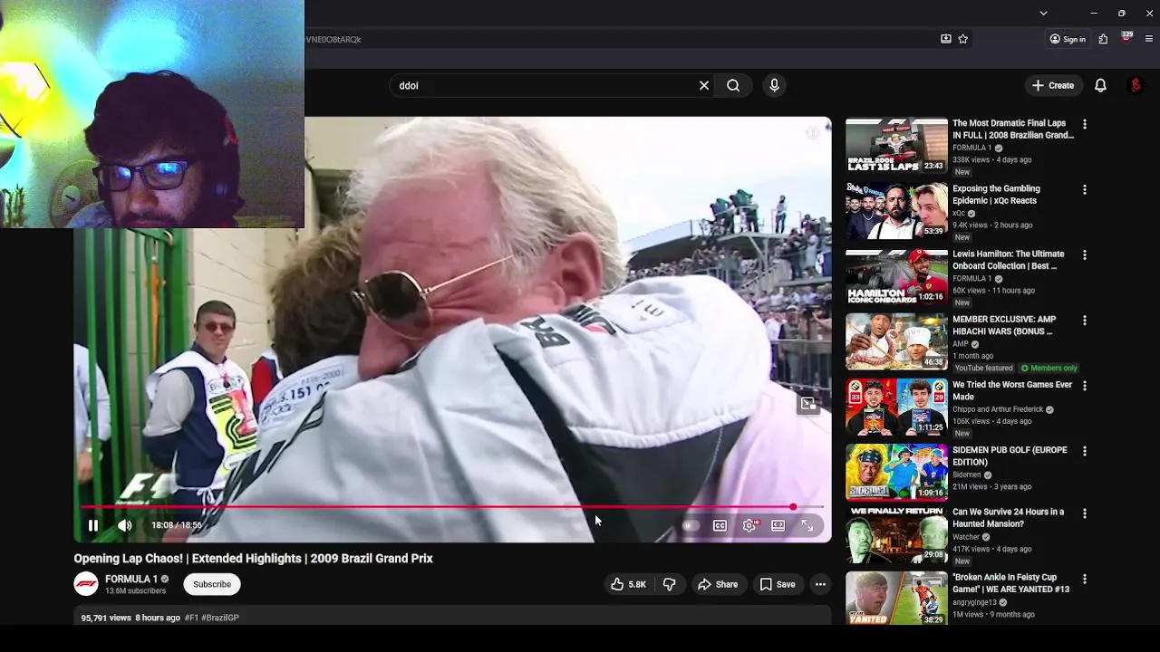Open video quality settings gear
Screen dimensions: 1160x652
click(749, 525)
